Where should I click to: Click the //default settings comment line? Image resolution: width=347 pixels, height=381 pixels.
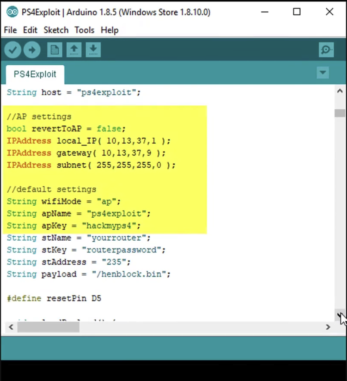click(52, 189)
